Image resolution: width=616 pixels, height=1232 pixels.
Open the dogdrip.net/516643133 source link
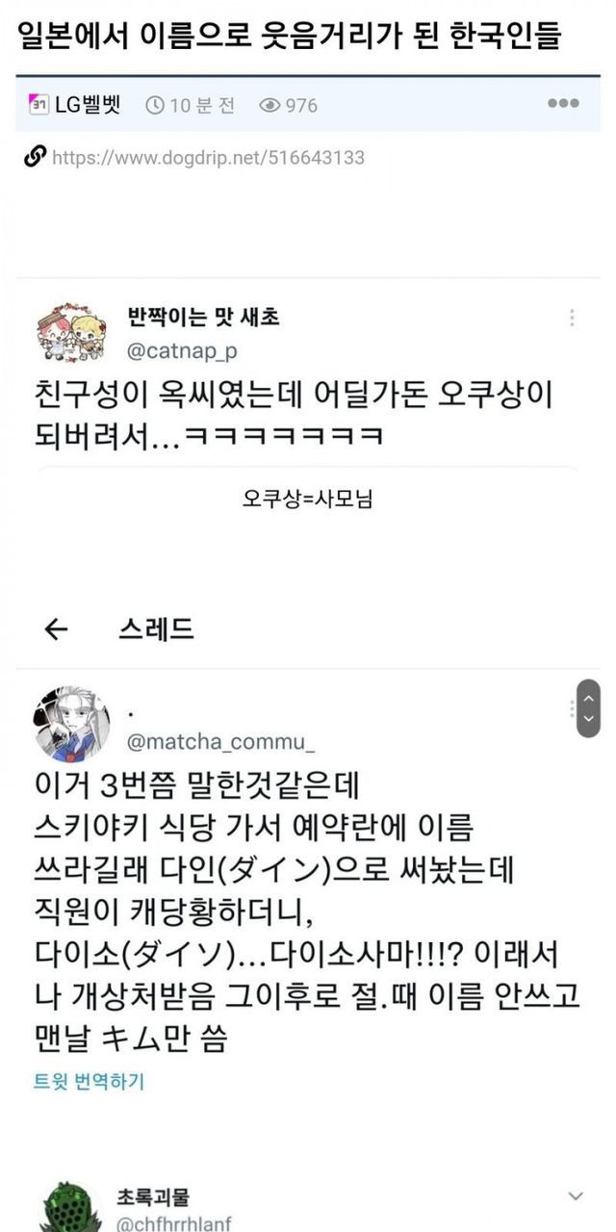(x=208, y=158)
